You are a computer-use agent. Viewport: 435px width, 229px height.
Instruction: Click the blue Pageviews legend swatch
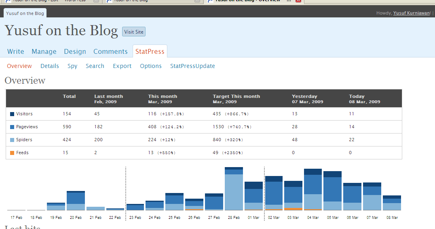[12, 127]
